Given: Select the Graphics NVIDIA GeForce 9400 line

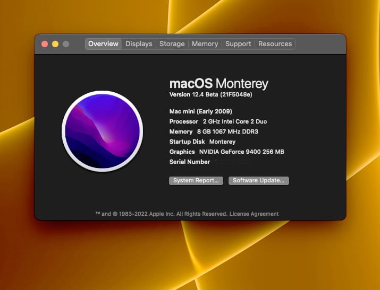Looking at the screenshot, I should [x=226, y=152].
